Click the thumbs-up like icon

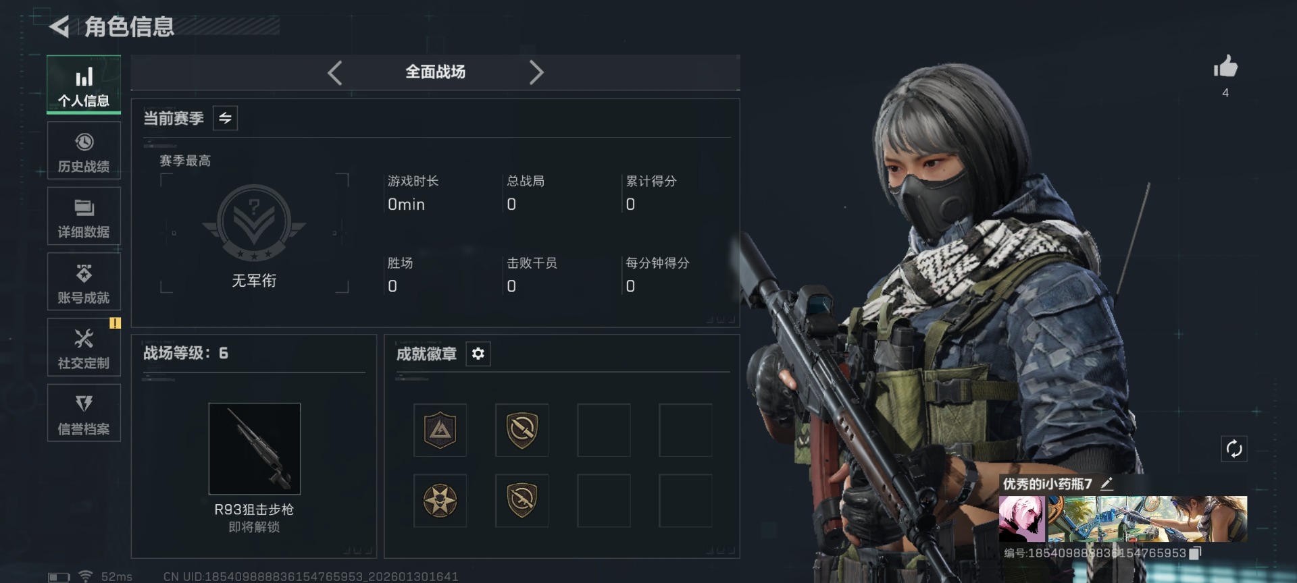[1225, 67]
